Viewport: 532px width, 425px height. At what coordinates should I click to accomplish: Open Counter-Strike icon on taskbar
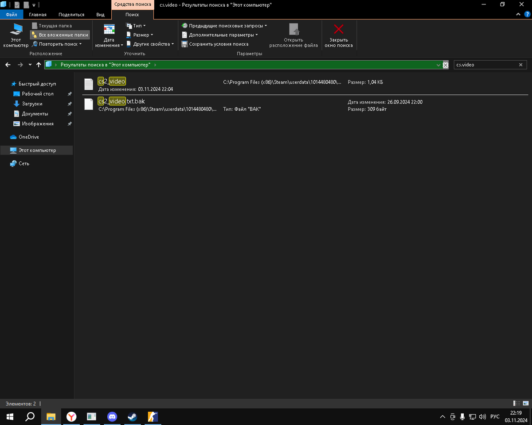pyautogui.click(x=153, y=417)
